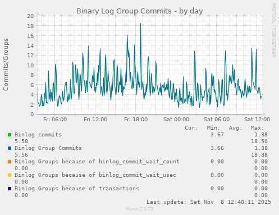
Task: Click the 5.58 value under Binlog commits
Action: click(x=21, y=141)
